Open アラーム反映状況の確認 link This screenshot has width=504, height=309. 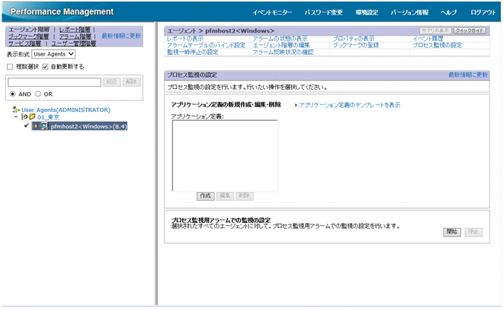tap(283, 52)
